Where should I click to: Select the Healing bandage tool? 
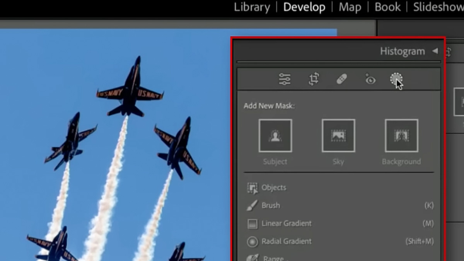click(341, 79)
